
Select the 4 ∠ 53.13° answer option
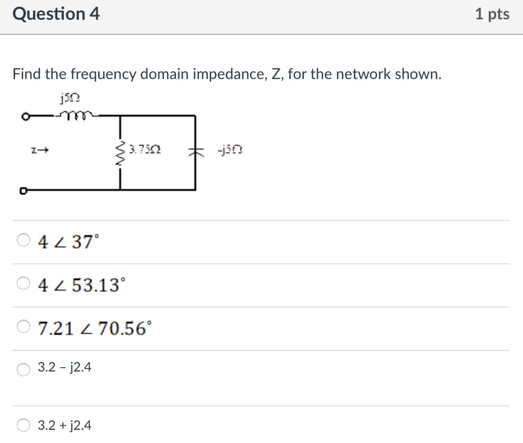click(x=23, y=282)
